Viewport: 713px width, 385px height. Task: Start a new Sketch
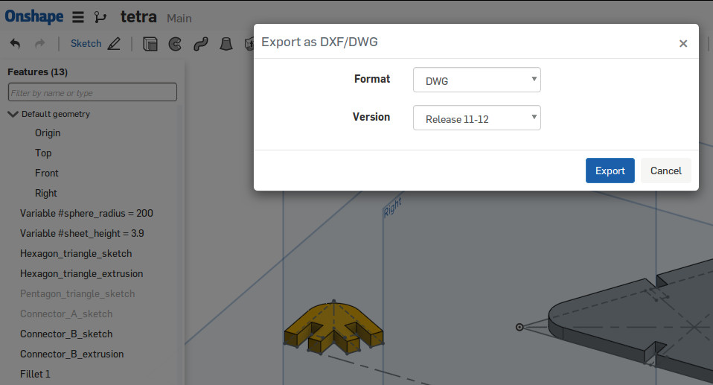click(95, 44)
